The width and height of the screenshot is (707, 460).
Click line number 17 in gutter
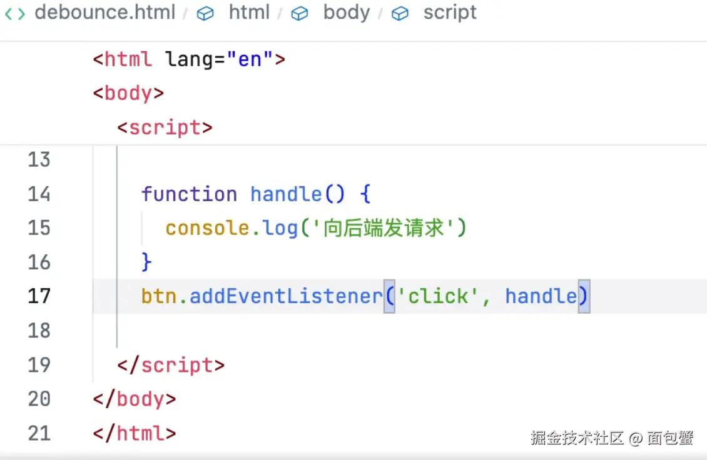39,296
